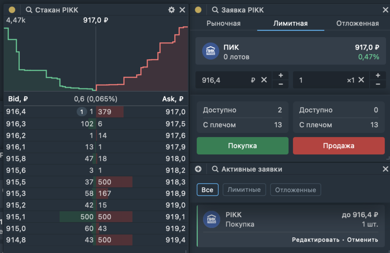Image resolution: width=390 pixels, height=253 pixels.
Task: Filter active orders by Лимитные
Action: (x=244, y=190)
